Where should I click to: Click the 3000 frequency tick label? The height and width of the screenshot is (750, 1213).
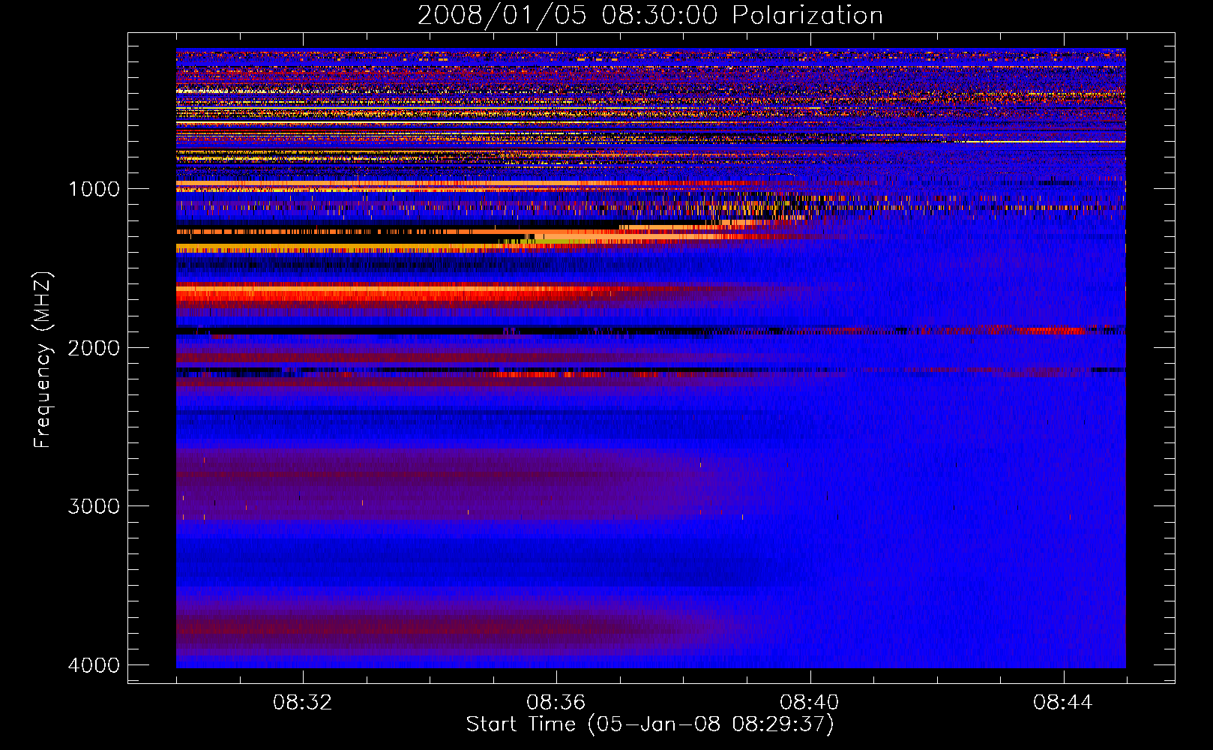tap(94, 506)
